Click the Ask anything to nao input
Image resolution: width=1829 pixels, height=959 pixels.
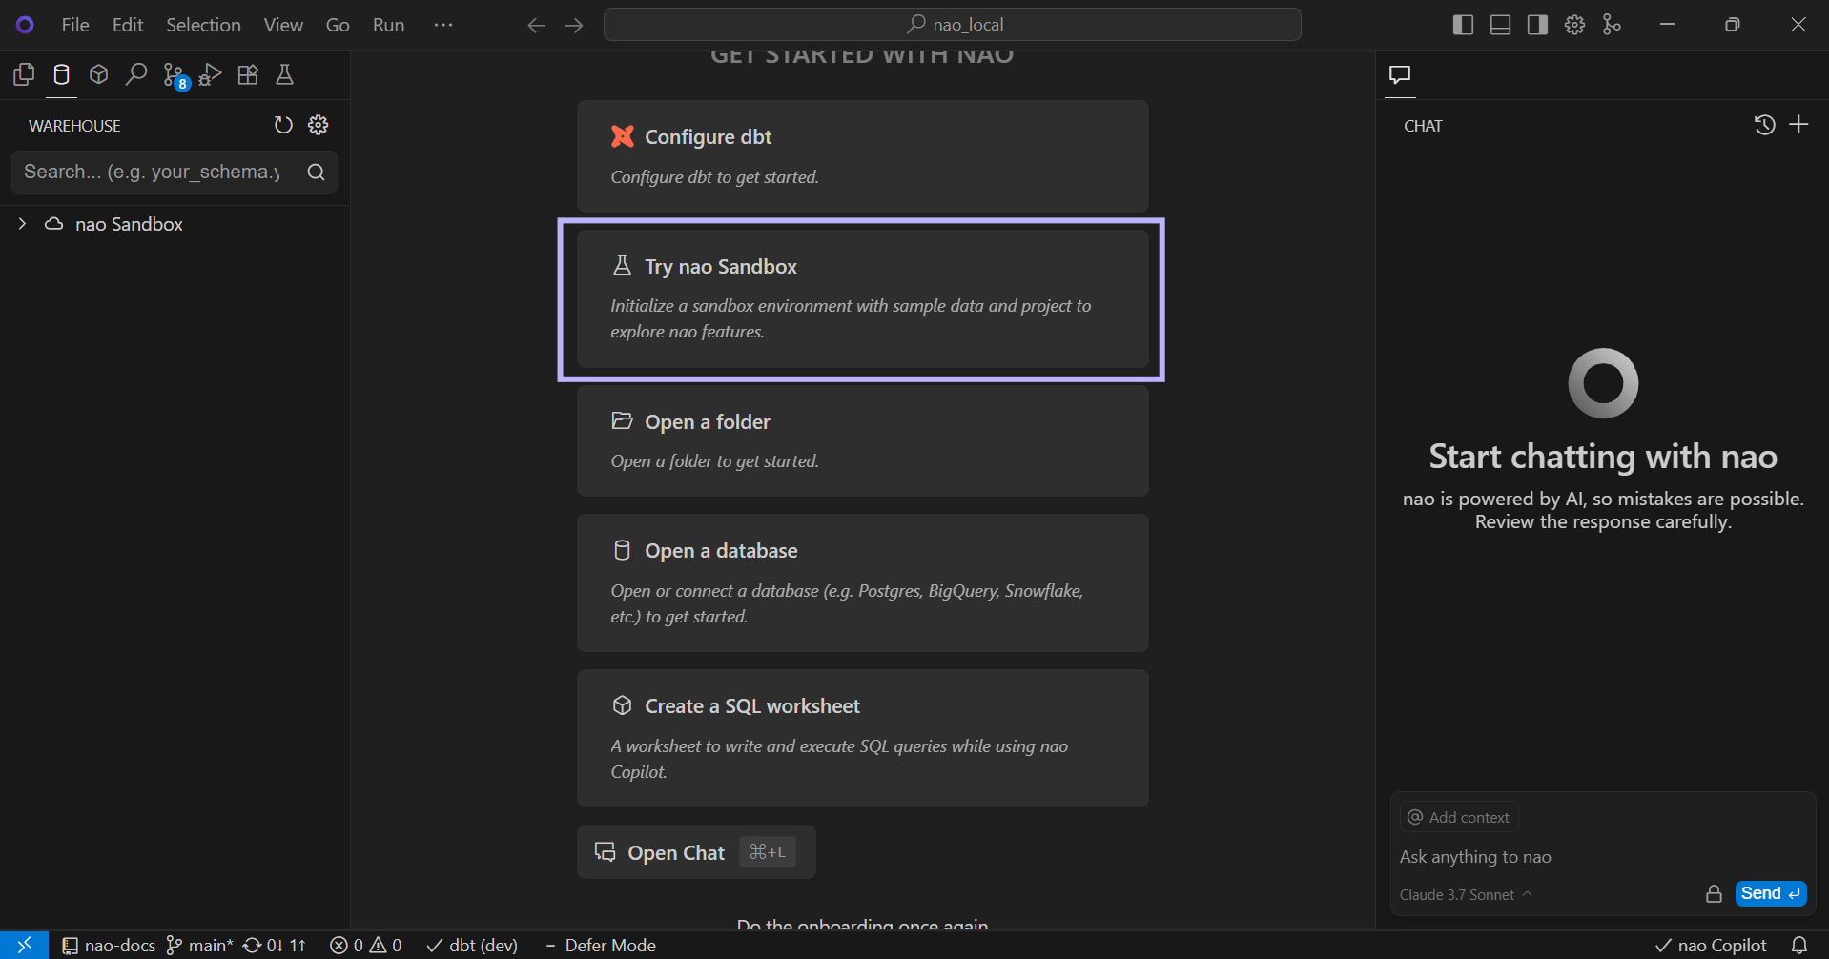click(1602, 857)
